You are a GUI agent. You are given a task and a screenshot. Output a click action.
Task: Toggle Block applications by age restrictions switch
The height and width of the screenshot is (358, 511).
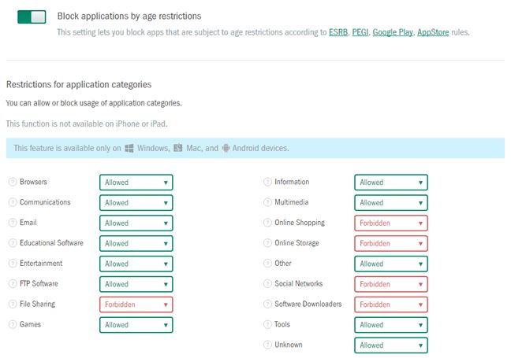coord(32,17)
